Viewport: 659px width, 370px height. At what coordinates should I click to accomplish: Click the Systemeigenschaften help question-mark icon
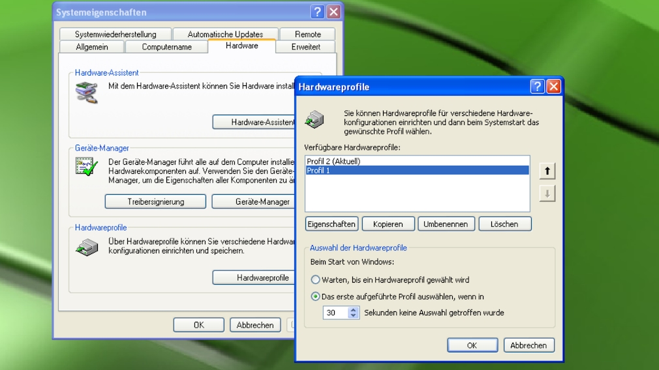point(317,12)
